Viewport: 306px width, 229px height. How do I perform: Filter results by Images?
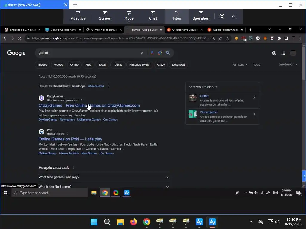[42, 65]
